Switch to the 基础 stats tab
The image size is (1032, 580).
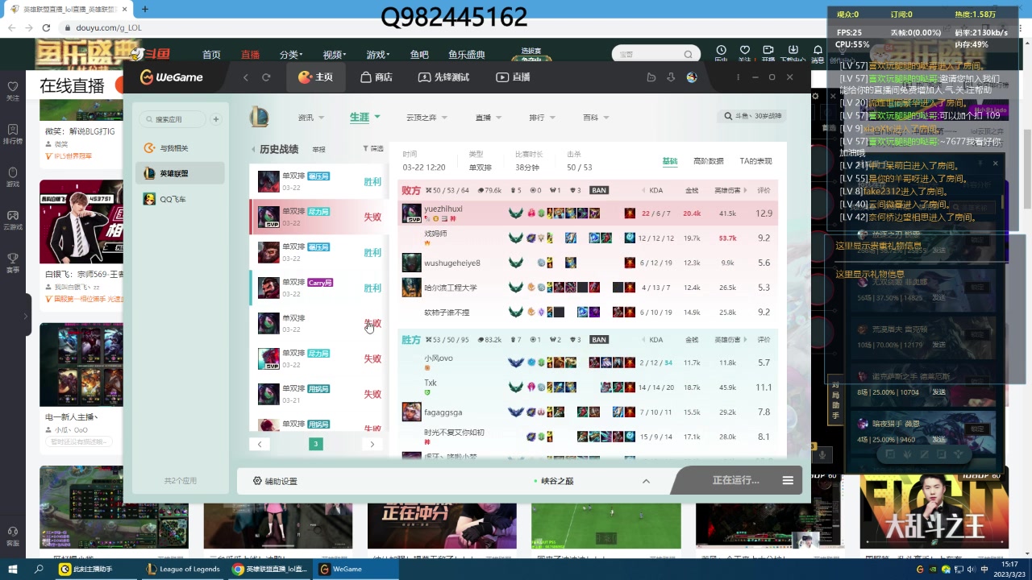click(670, 161)
